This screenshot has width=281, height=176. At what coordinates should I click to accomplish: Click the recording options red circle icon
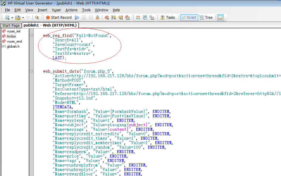click(x=127, y=18)
